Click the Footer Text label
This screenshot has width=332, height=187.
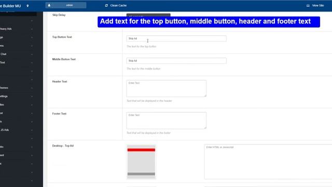pos(59,114)
